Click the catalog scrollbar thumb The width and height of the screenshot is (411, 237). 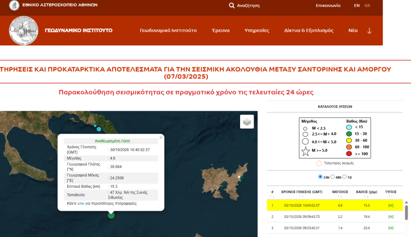pyautogui.click(x=406, y=213)
